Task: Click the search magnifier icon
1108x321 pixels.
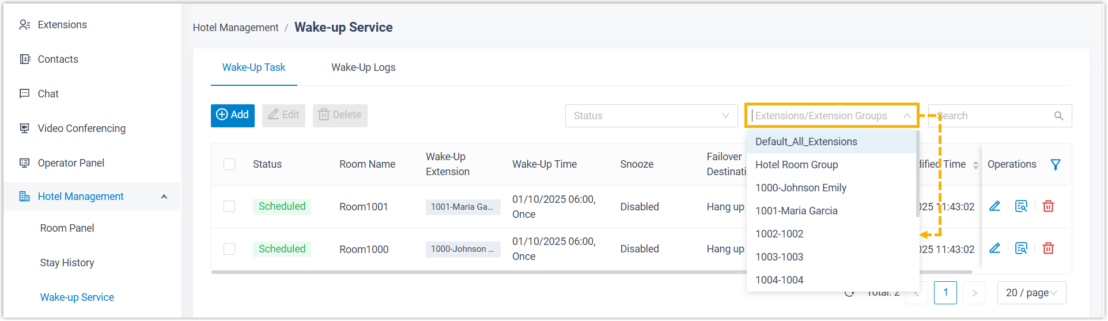Action: click(1058, 116)
